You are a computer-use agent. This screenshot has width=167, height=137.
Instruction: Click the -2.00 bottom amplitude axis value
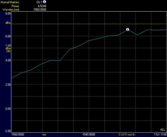coord(8,131)
